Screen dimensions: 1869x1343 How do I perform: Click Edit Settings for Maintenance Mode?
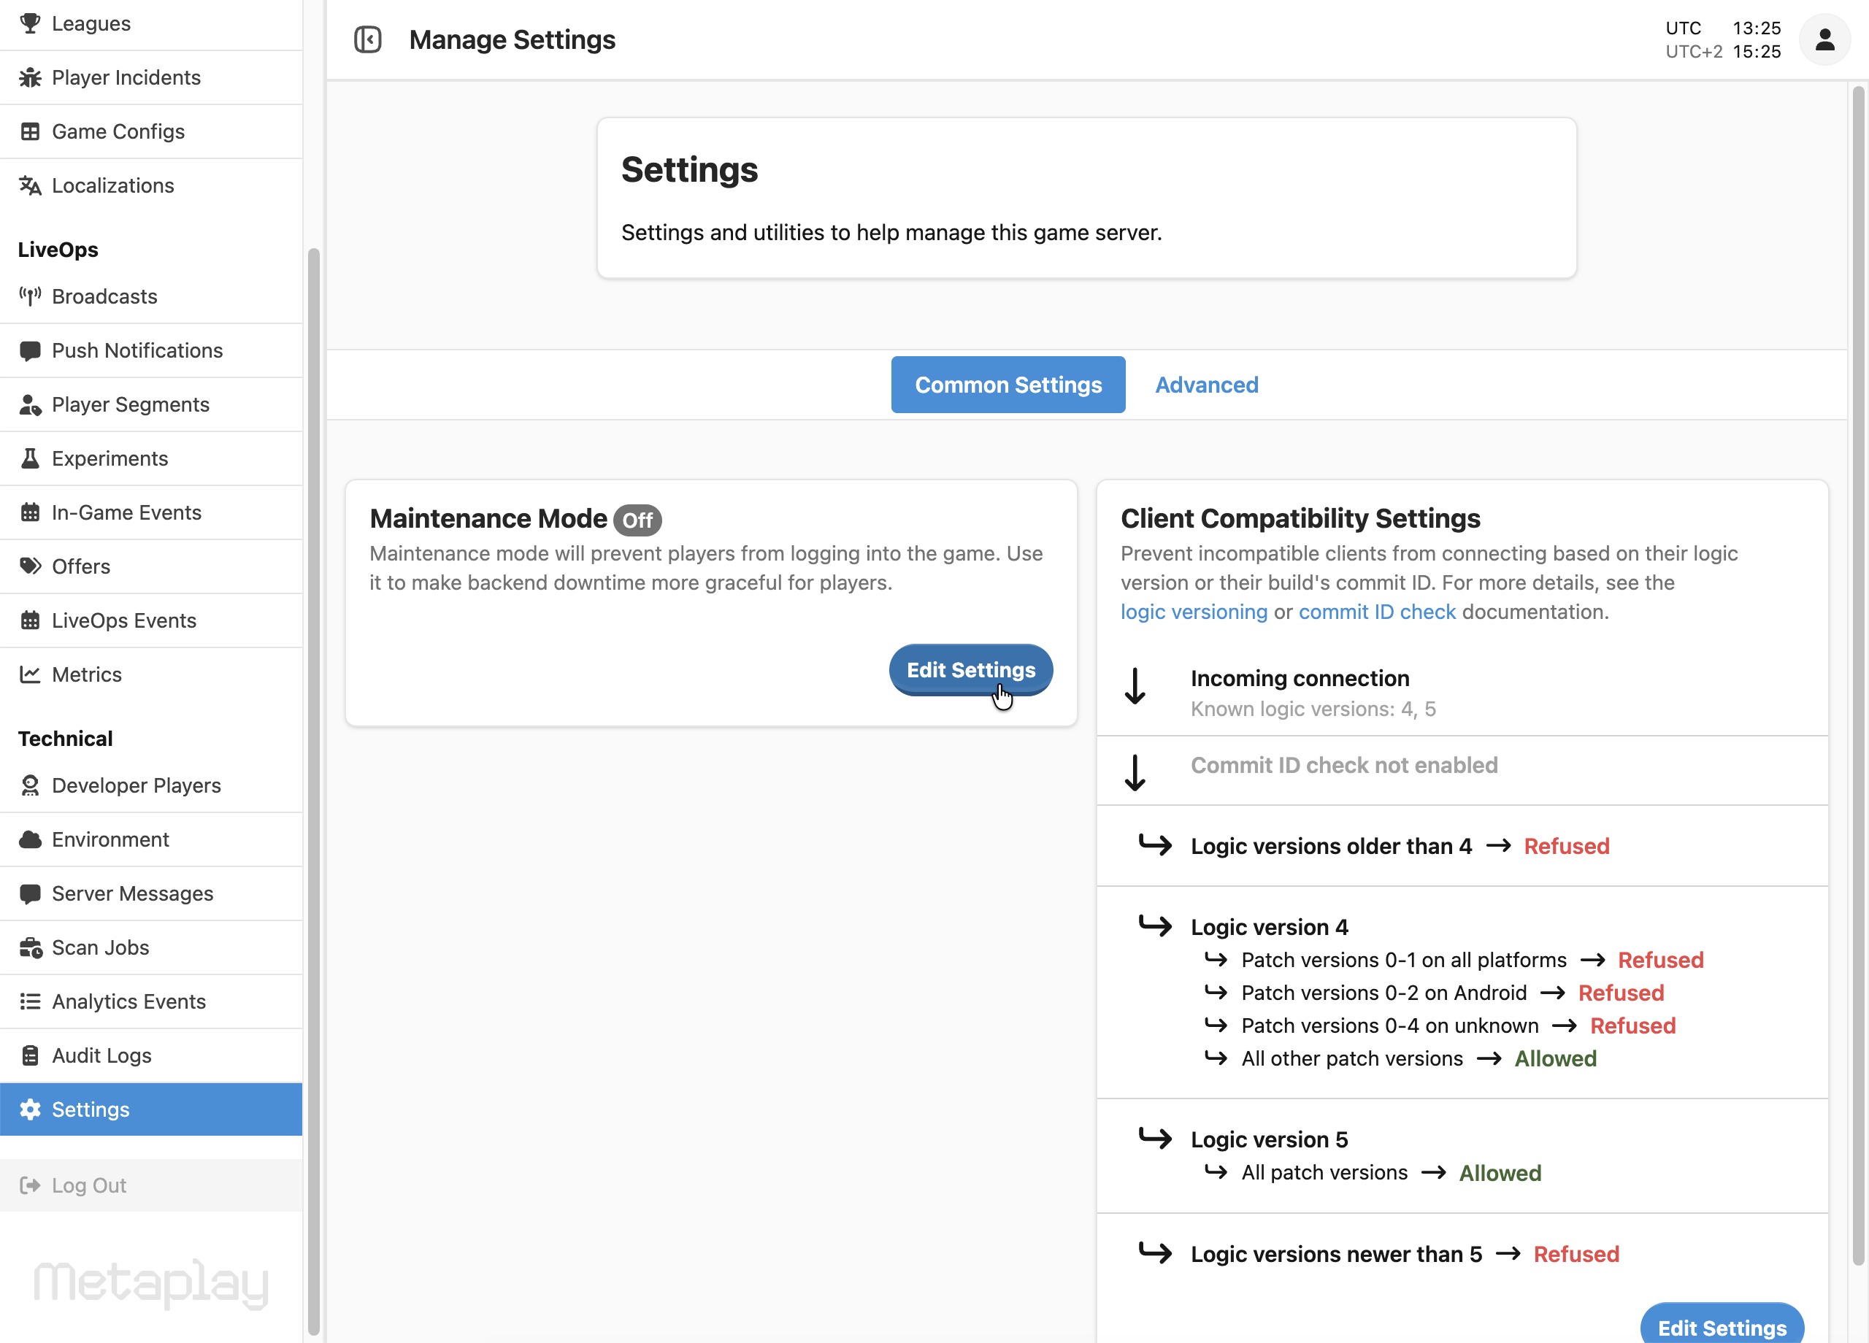click(970, 670)
